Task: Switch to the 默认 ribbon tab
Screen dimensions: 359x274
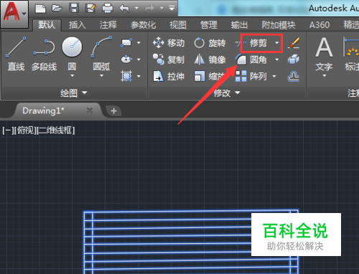Action: point(47,25)
